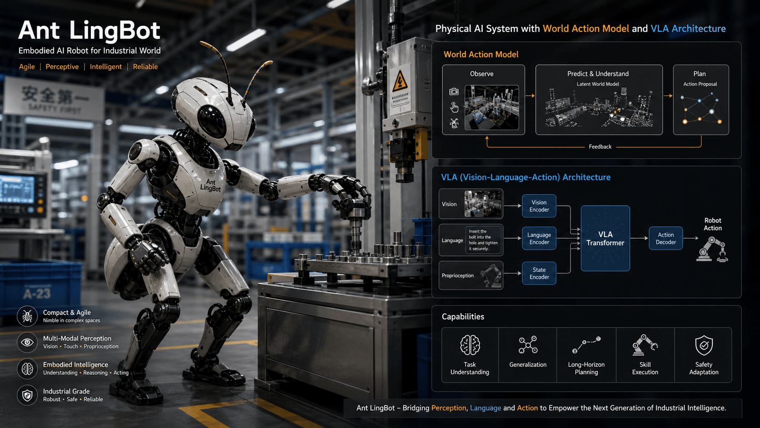Click the word "Perception" in the footer tagline

[x=449, y=408]
